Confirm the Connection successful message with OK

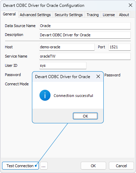point(85,116)
